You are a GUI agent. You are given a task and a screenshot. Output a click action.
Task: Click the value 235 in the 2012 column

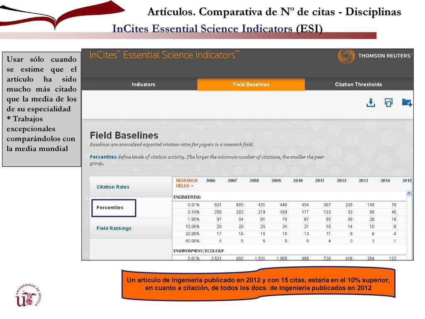tap(349, 205)
